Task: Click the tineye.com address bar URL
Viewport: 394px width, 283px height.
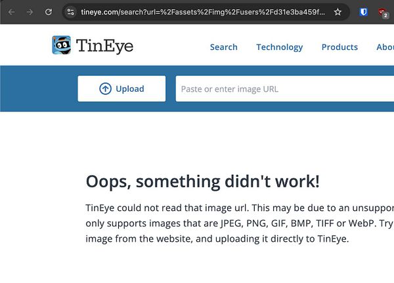Action: [x=203, y=12]
